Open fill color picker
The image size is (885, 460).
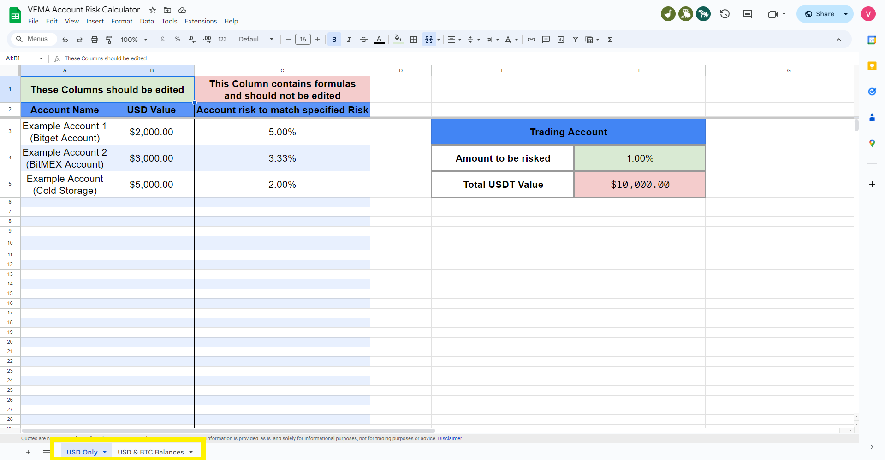[x=398, y=40]
